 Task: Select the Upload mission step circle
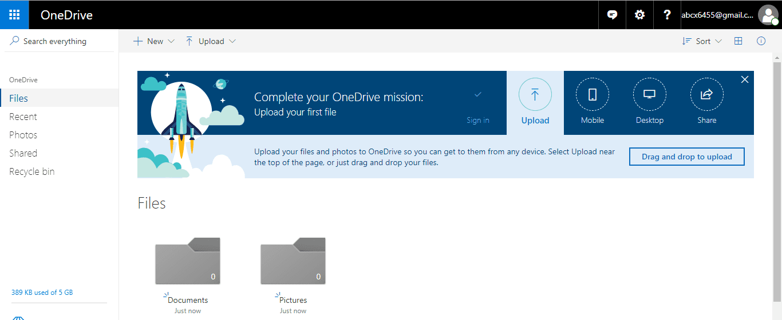click(x=535, y=95)
